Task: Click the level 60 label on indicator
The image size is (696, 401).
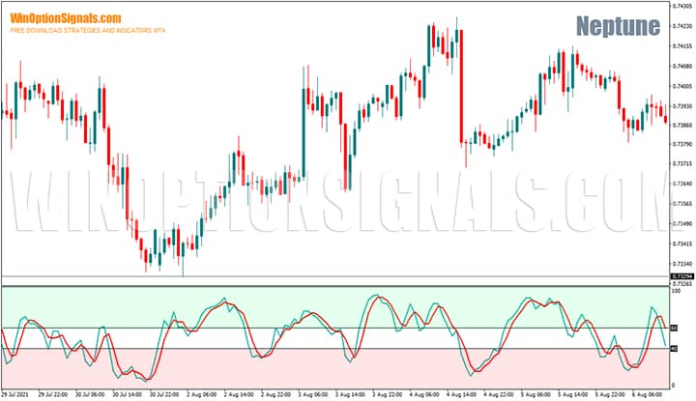Action: 674,329
